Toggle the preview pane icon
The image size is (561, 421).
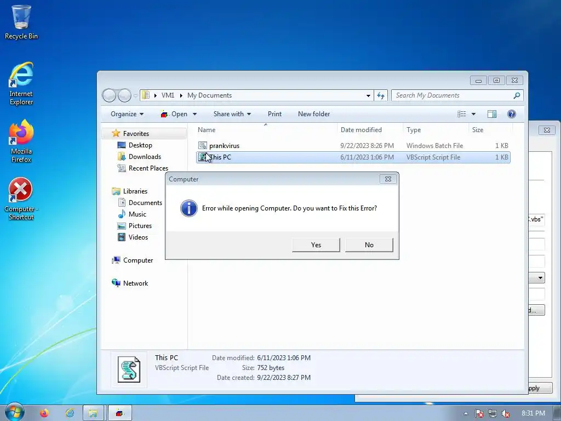pyautogui.click(x=492, y=114)
